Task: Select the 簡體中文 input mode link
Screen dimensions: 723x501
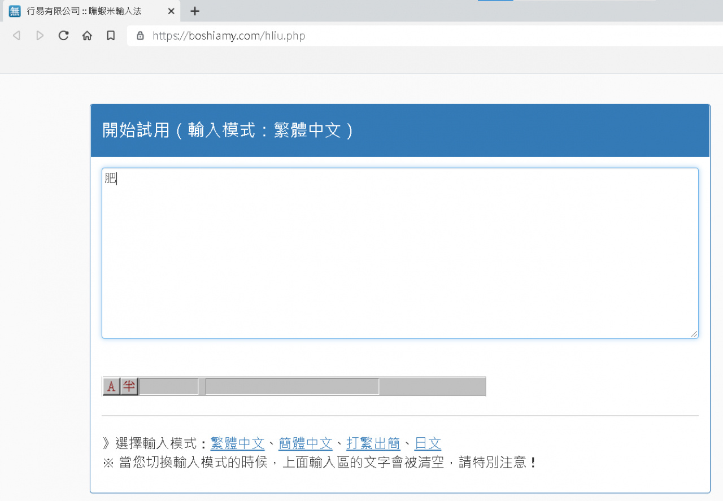Action: tap(306, 443)
